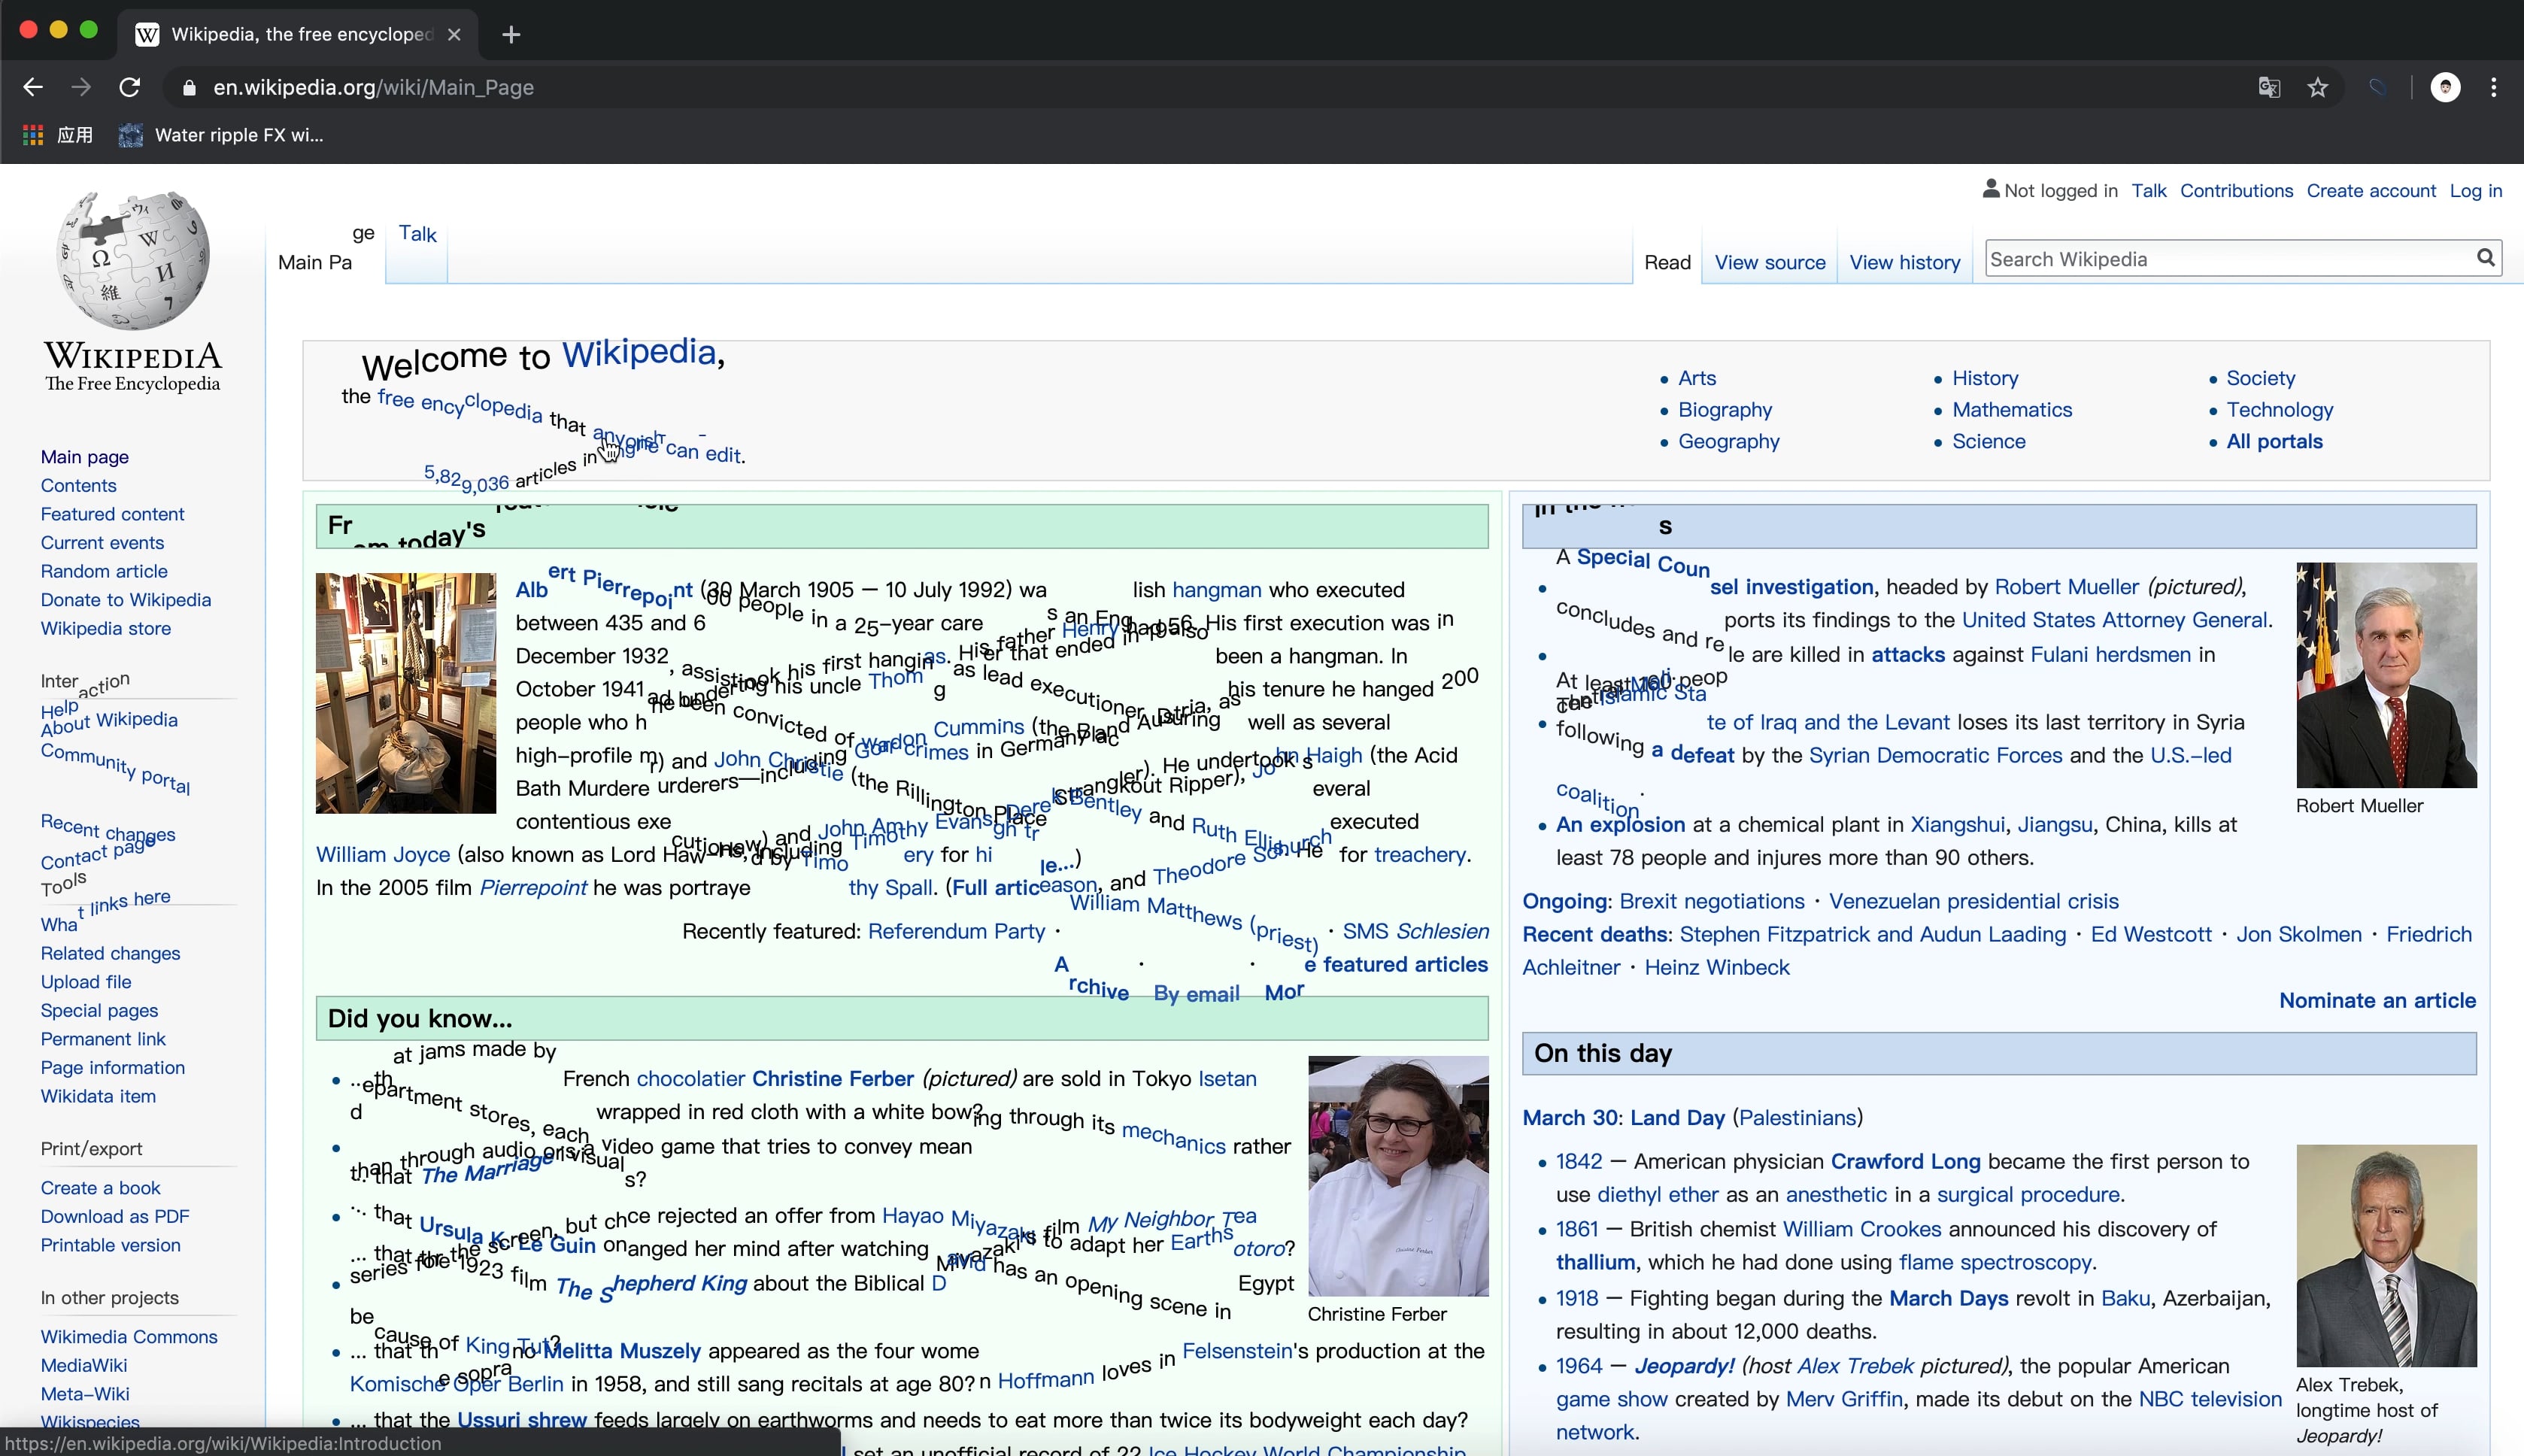Click the browser back navigation arrow
This screenshot has width=2524, height=1456.
pyautogui.click(x=32, y=87)
